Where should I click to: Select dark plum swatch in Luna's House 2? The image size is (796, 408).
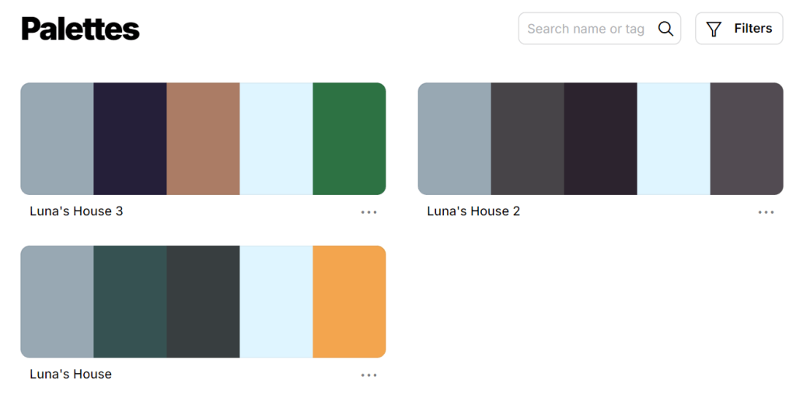600,138
